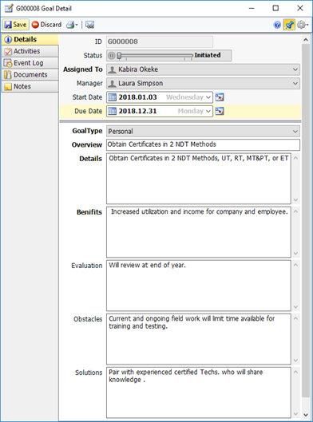Click the Due Date calendar icon
This screenshot has height=422, width=313.
pos(112,111)
